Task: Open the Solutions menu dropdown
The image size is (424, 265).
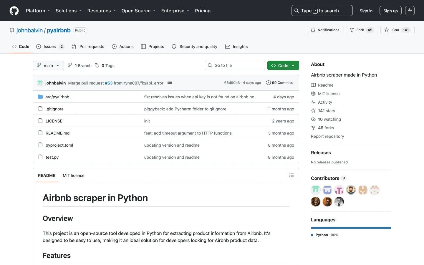Action: click(x=69, y=11)
